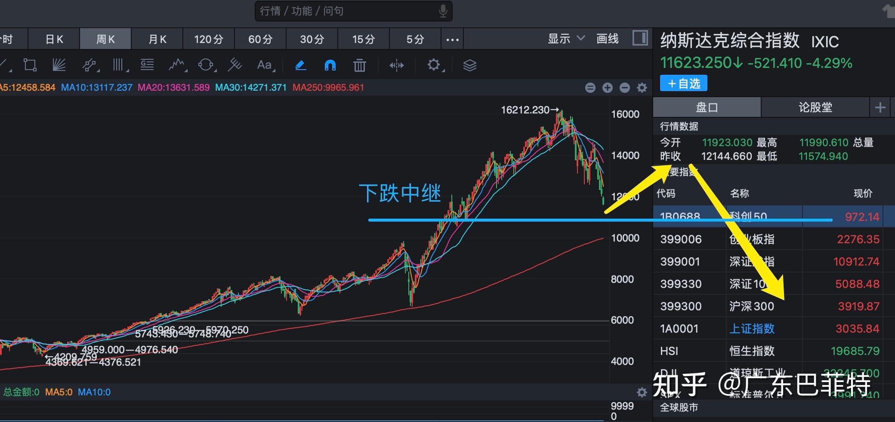
Task: Open the 显示 display dropdown
Action: [566, 39]
